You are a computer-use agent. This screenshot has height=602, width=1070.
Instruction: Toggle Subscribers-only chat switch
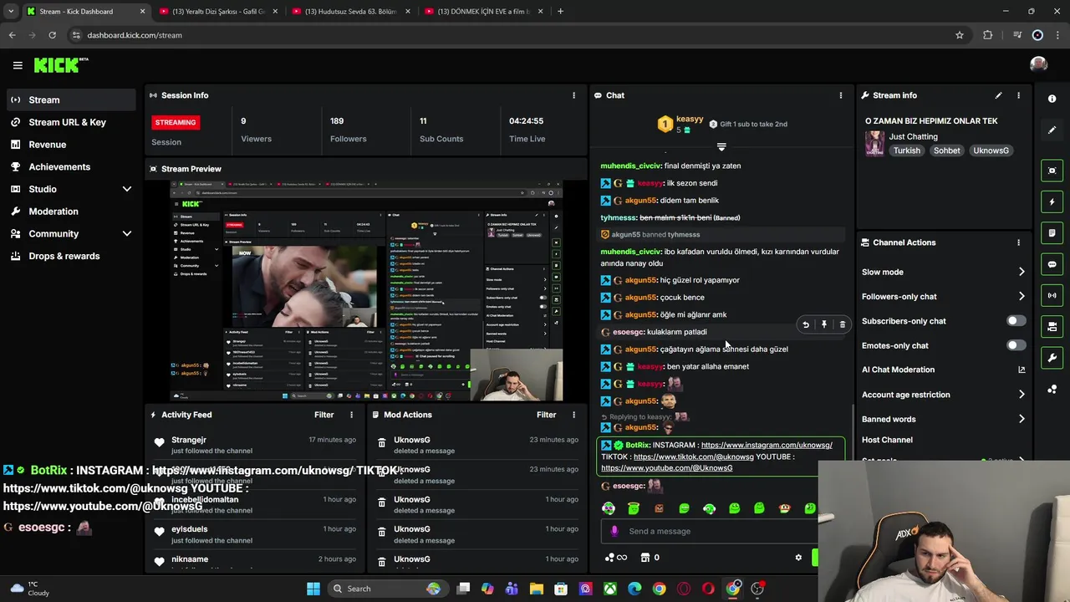tap(1016, 321)
